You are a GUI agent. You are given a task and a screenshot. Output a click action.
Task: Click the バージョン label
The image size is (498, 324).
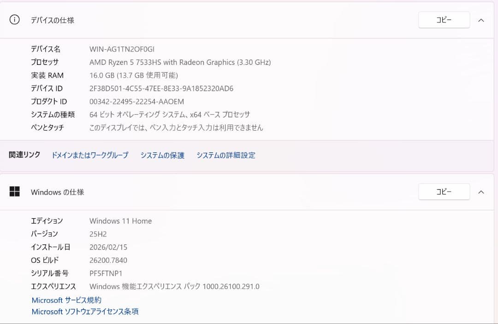click(44, 234)
